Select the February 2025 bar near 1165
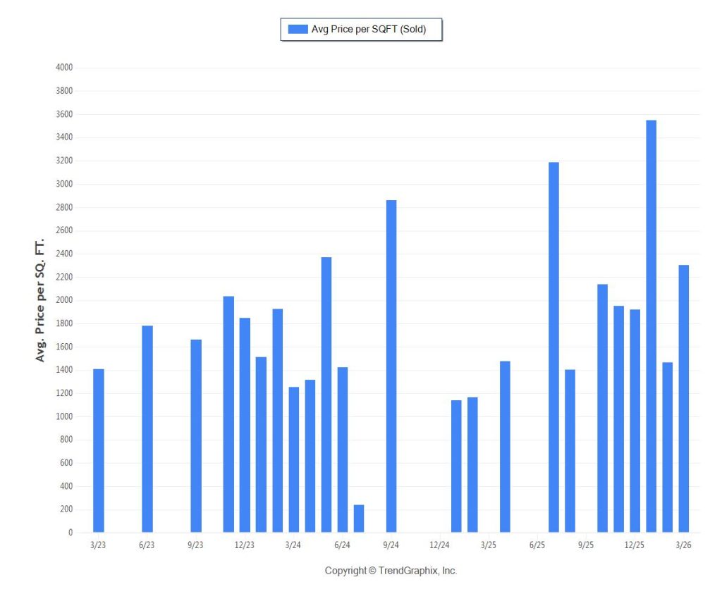The image size is (722, 601). pyautogui.click(x=472, y=465)
